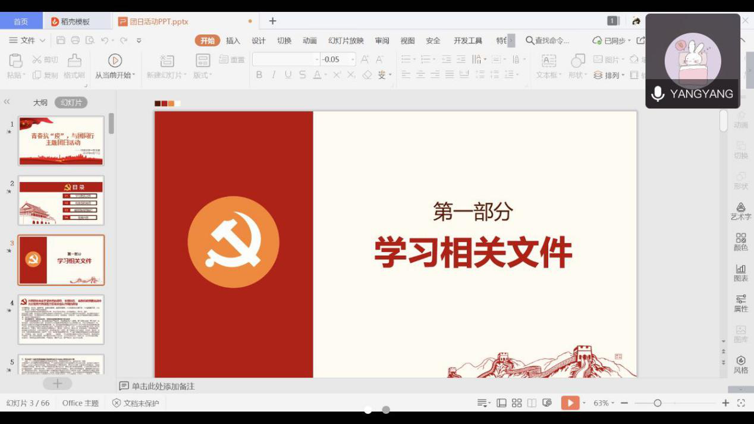Open the File (文件) menu dropdown arrow
754x424 pixels.
pos(43,40)
